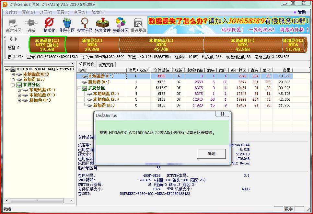The width and height of the screenshot is (313, 214).
Task: Click the 新建分区 toolbar icon
Action: [13, 25]
